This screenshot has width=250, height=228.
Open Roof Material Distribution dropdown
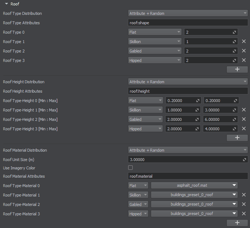pos(188,150)
